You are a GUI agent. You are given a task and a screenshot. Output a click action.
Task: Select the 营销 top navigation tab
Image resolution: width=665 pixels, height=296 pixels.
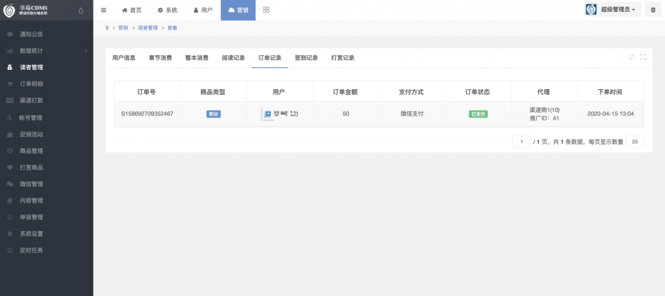click(238, 10)
